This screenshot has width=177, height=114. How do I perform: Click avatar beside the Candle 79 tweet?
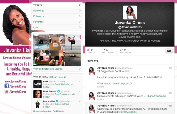(x=92, y=108)
